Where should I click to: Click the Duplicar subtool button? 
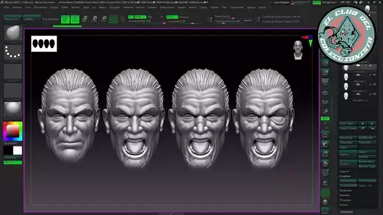click(348, 154)
